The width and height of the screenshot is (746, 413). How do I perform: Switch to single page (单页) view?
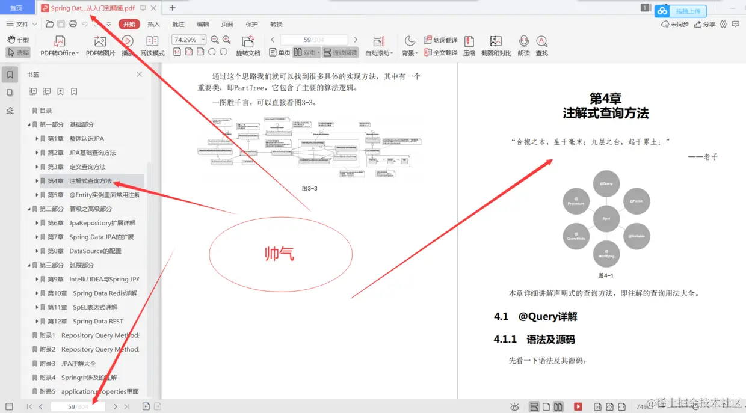280,52
